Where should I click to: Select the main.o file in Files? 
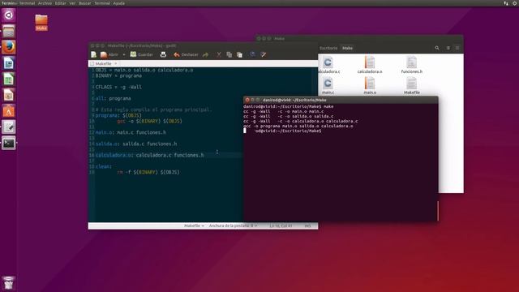click(x=370, y=86)
